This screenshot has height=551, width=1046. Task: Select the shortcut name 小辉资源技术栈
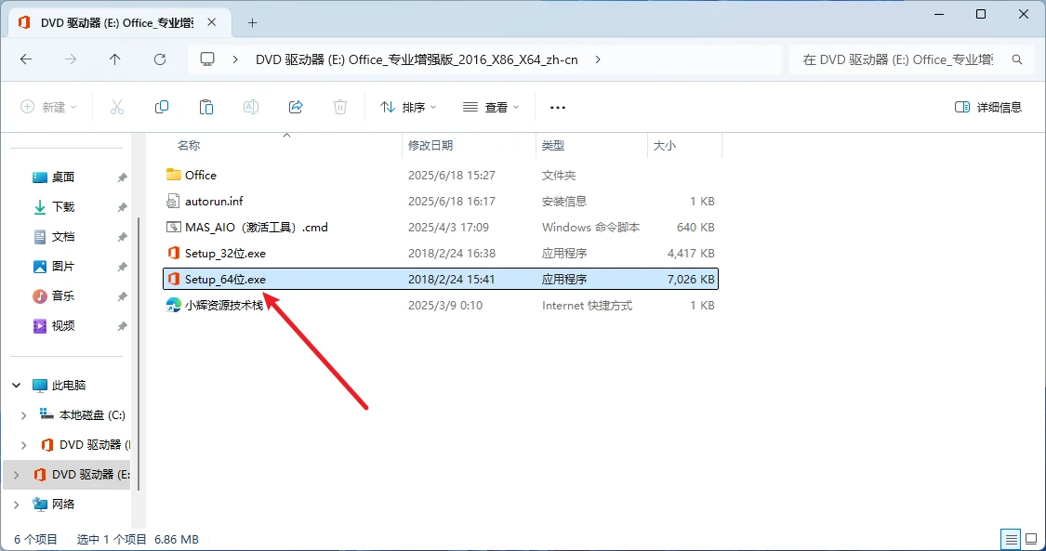[224, 305]
